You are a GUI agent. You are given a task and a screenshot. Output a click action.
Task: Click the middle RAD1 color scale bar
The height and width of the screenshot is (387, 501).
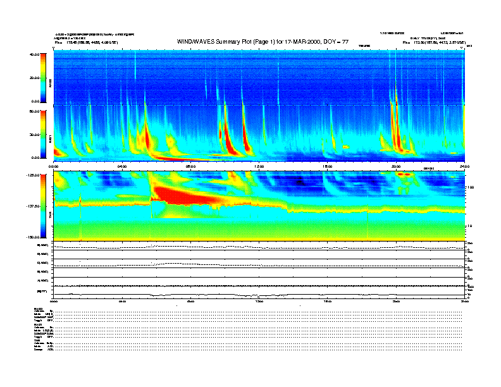coord(43,134)
